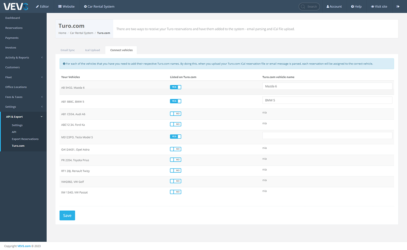Switch to the Ical Upload tab
Image resolution: width=407 pixels, height=250 pixels.
click(93, 50)
